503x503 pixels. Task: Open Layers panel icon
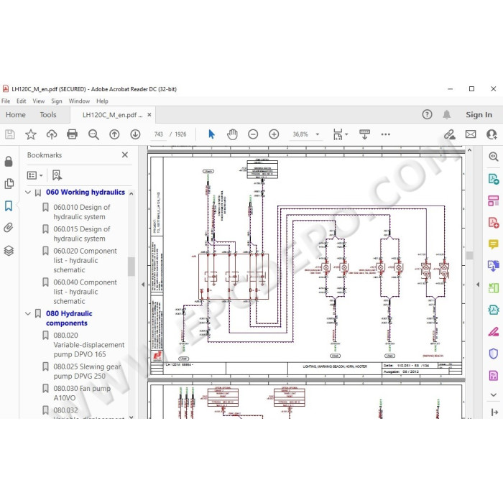coord(9,250)
